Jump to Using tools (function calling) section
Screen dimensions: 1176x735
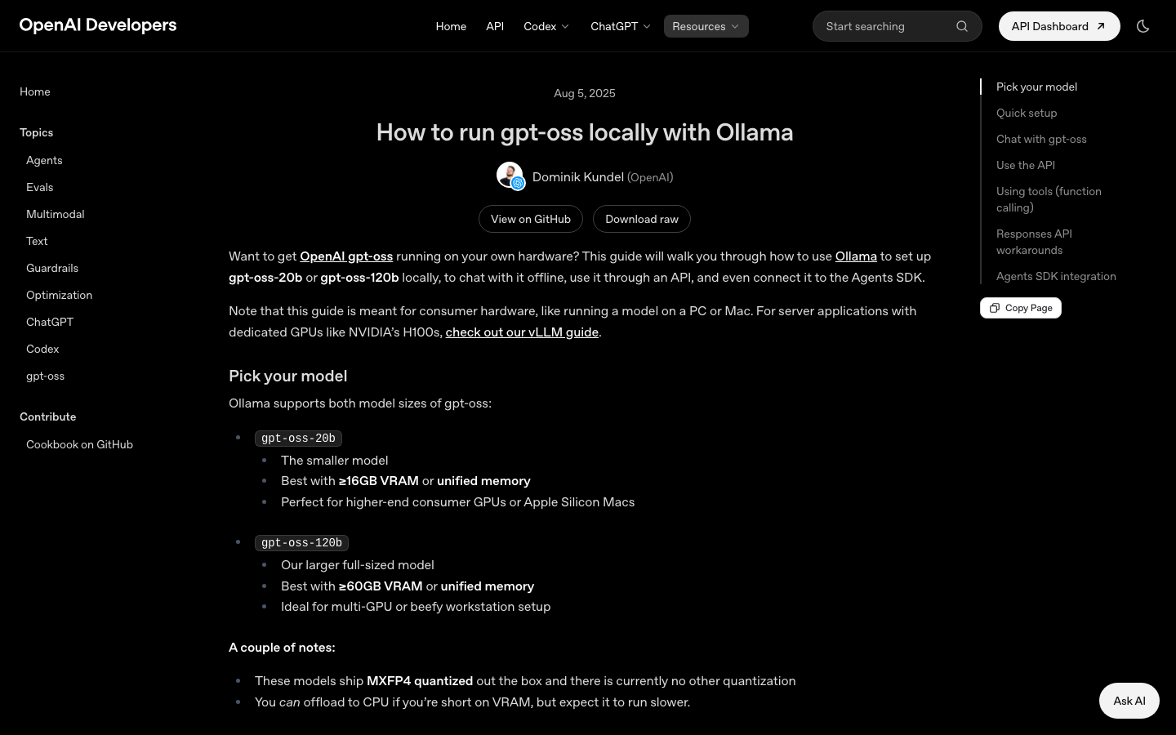[x=1049, y=199]
